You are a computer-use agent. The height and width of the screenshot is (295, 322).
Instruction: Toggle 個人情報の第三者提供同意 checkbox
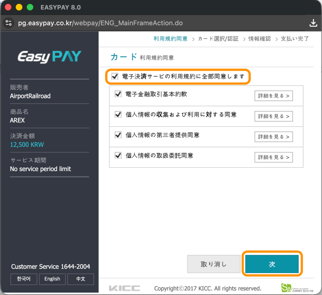(118, 135)
